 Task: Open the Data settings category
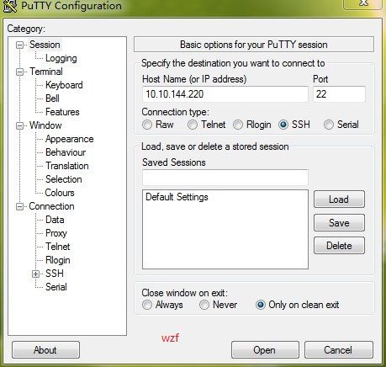point(55,220)
